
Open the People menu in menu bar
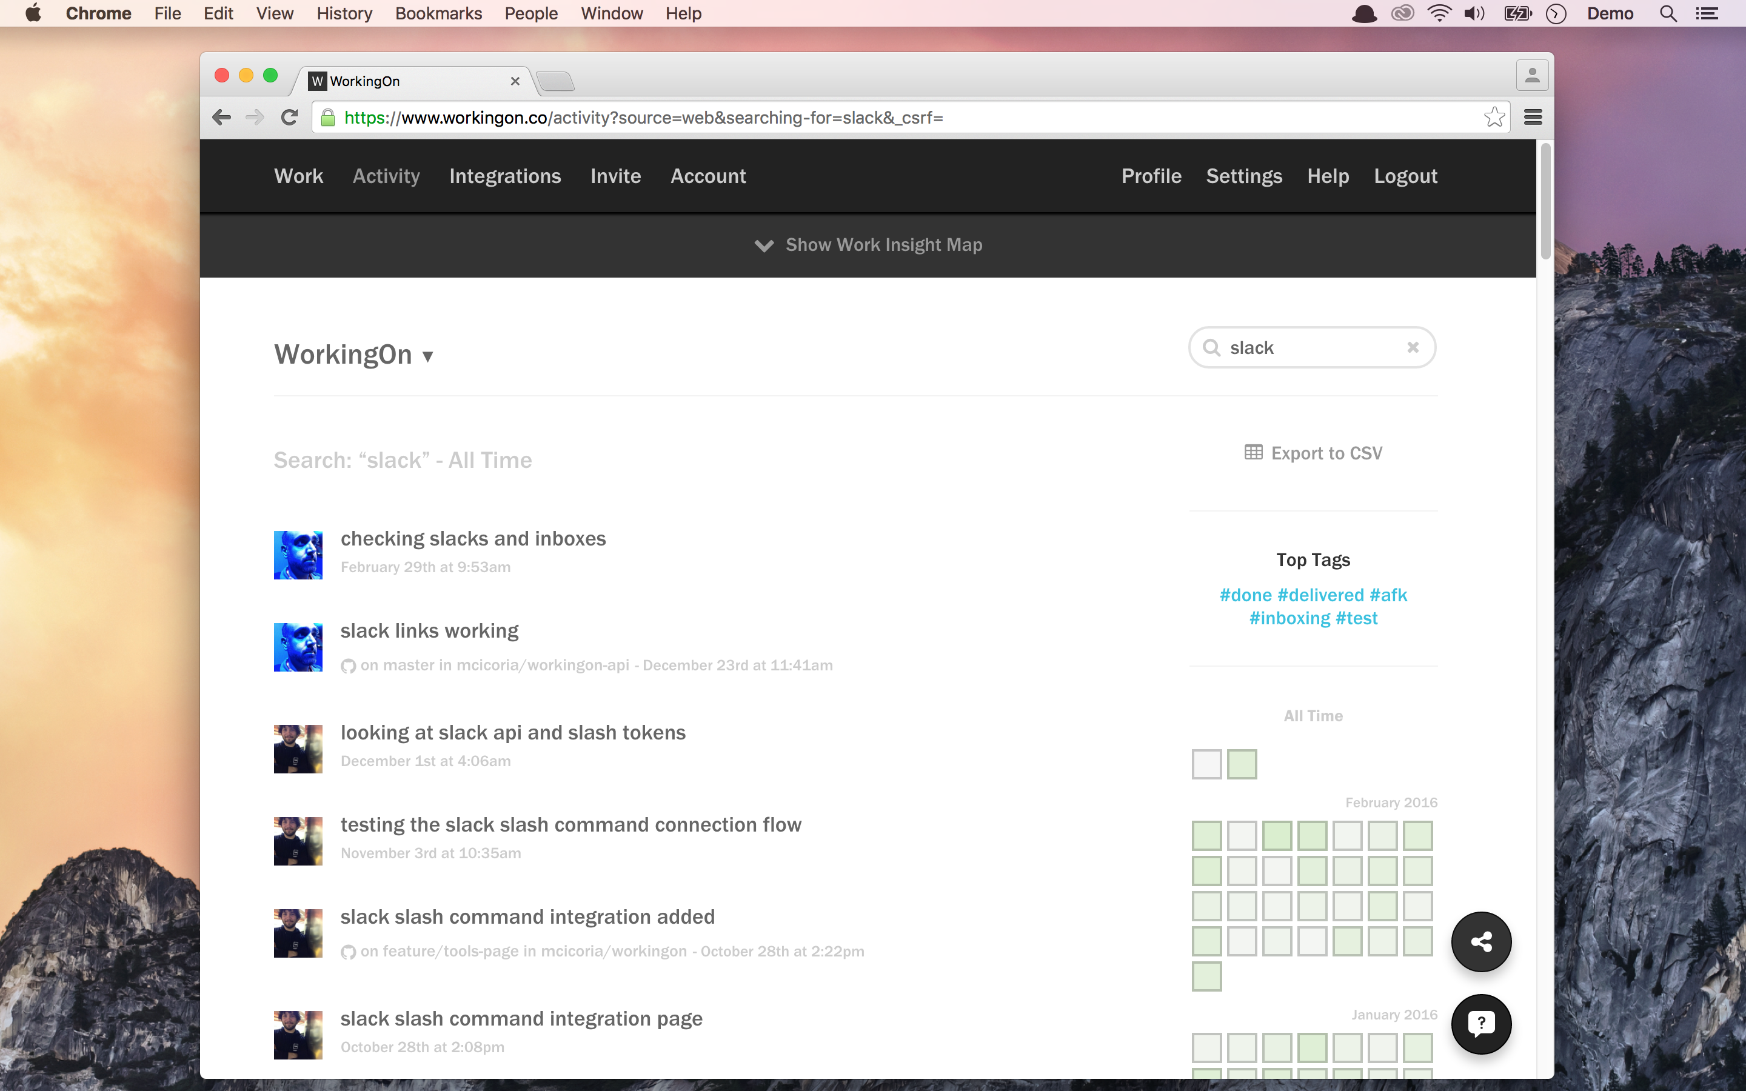531,13
